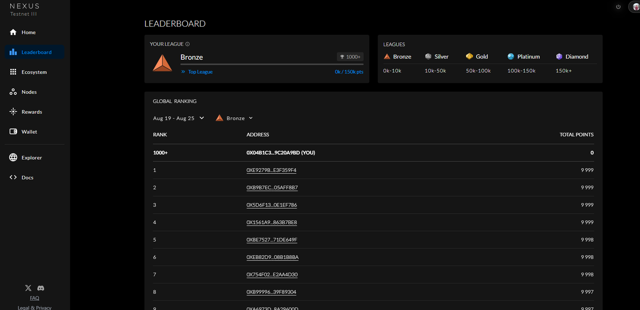Open the Aug 19 - Aug 25 date dropdown
Image resolution: width=640 pixels, height=310 pixels.
[179, 118]
